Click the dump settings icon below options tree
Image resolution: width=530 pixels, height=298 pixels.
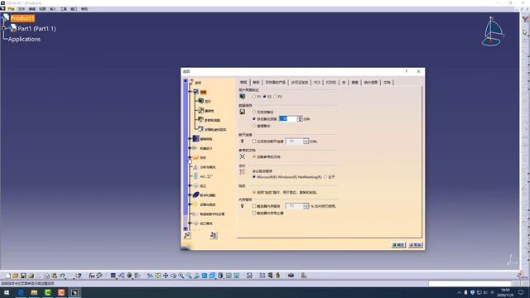tap(214, 235)
